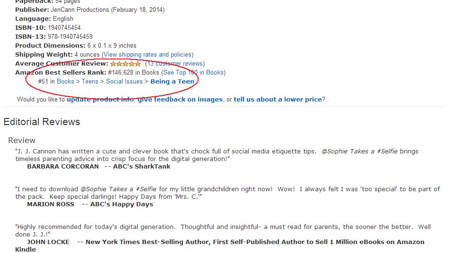Click the ISBN-10 number 1940745454
Viewport: 452px width, 253px height.
click(64, 28)
